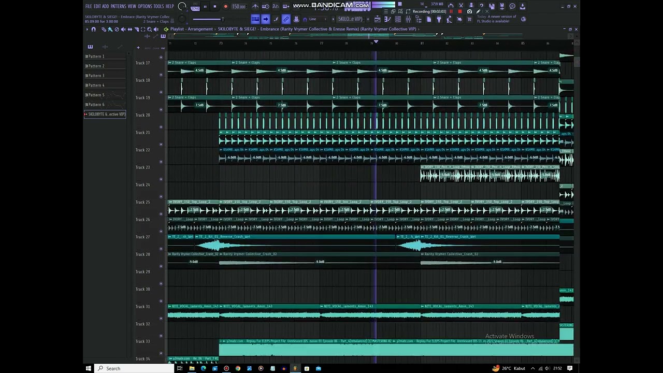This screenshot has width=663, height=373.
Task: Click the undo history arrow icon
Action: point(451,6)
